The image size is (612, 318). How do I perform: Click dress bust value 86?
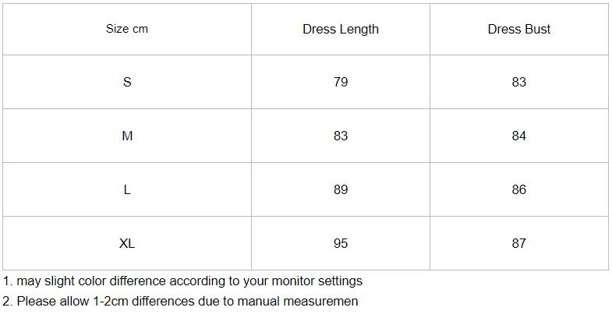tap(519, 189)
